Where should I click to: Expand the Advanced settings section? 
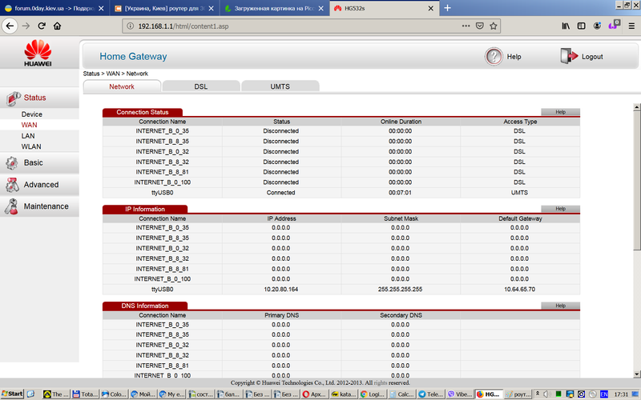pos(40,185)
